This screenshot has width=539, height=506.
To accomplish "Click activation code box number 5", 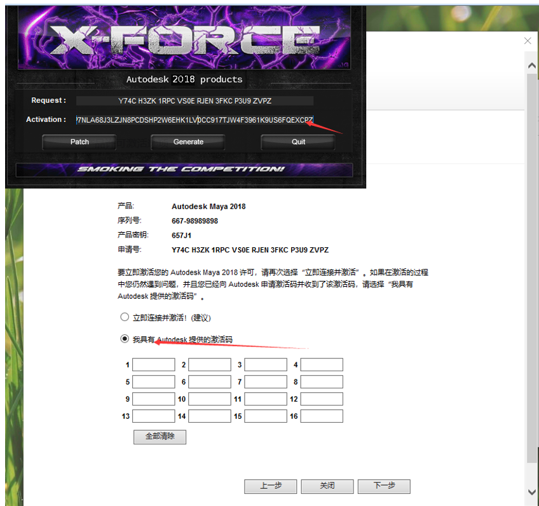I will tap(154, 382).
